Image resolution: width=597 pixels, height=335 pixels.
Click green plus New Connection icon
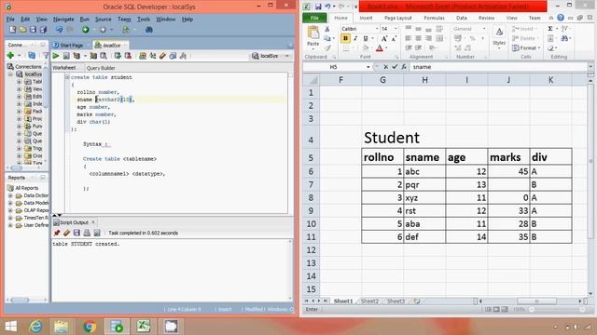click(x=10, y=56)
